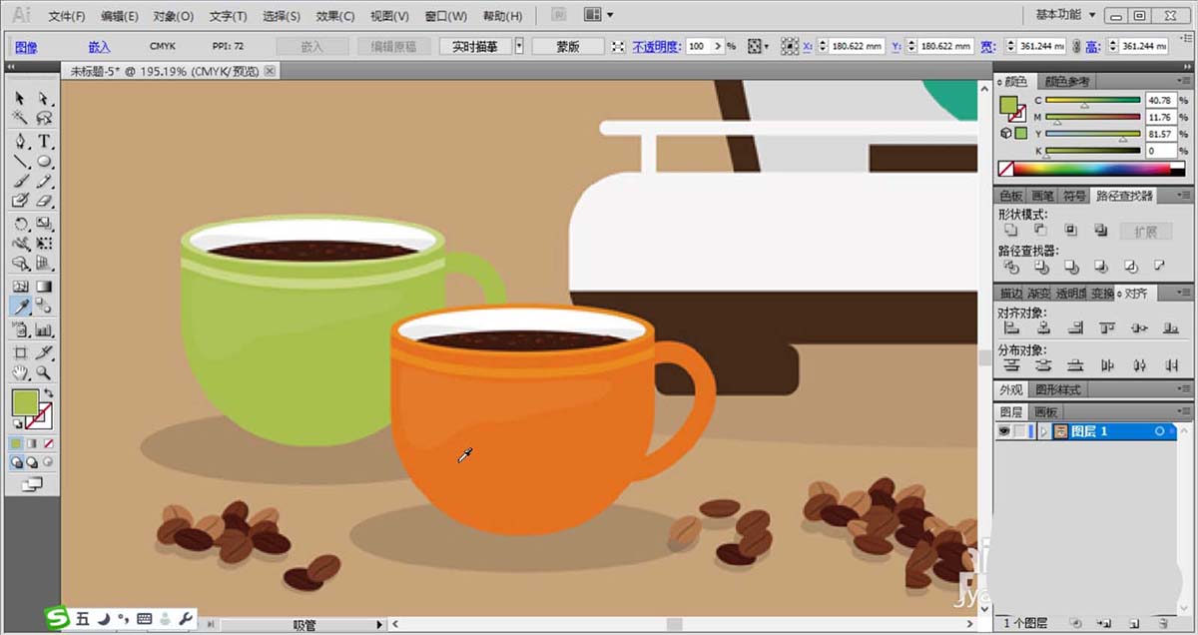The height and width of the screenshot is (635, 1198).
Task: Select the Zoom magnifier tool
Action: [x=44, y=372]
